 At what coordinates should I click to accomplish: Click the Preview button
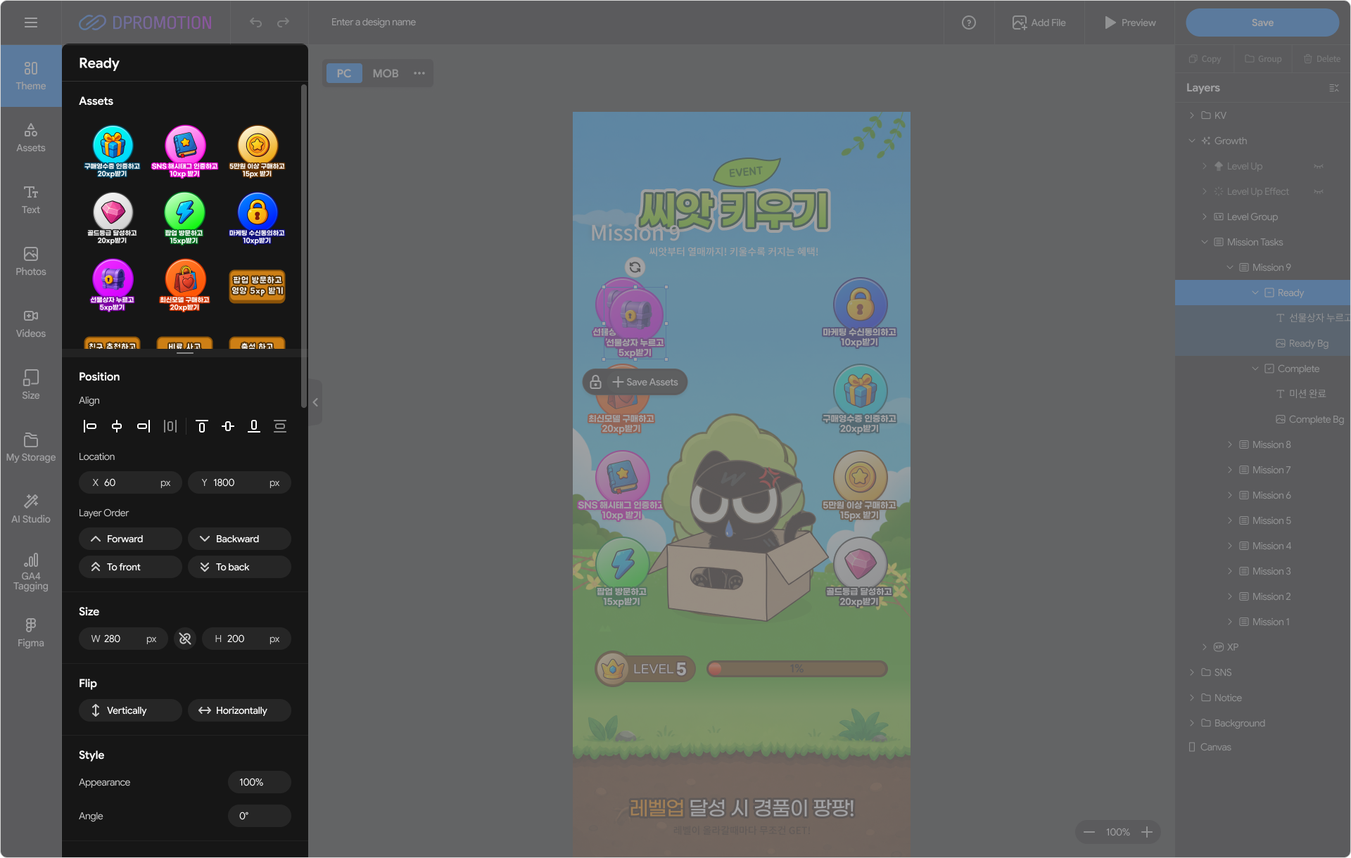(x=1129, y=23)
